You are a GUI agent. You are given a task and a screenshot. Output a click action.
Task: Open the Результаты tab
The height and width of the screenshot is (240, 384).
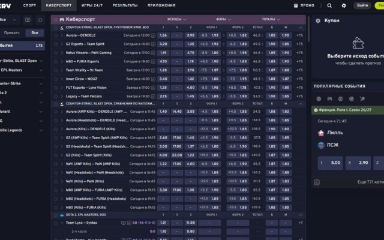125,5
